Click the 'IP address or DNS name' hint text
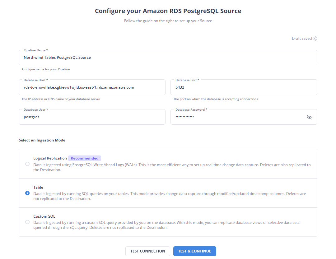The image size is (336, 259). coord(61,99)
